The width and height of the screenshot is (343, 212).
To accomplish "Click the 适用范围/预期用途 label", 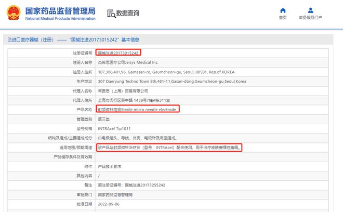I will point(76,148).
